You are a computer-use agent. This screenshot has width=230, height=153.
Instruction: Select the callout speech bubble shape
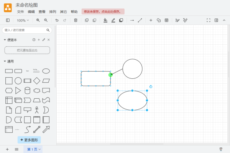click(28, 110)
